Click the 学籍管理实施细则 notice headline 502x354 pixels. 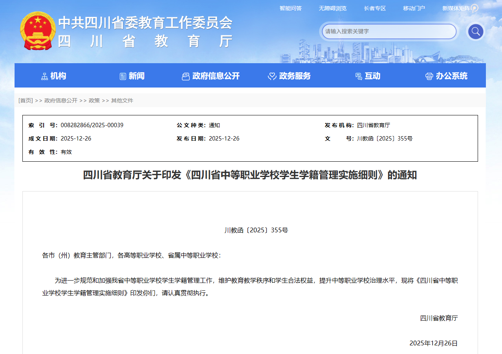pyautogui.click(x=250, y=175)
